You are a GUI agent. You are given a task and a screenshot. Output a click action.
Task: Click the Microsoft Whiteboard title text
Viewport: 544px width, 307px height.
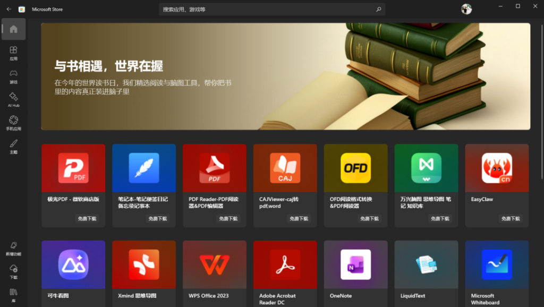pyautogui.click(x=485, y=299)
